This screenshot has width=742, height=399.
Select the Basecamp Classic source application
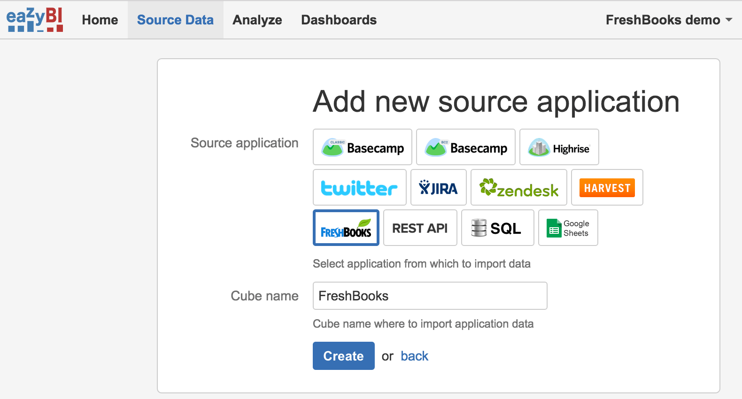click(x=362, y=147)
